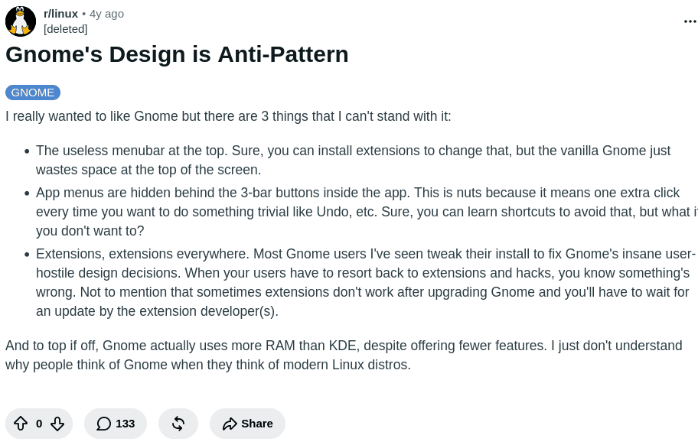Downvote the Gnome's Design post

[57, 424]
